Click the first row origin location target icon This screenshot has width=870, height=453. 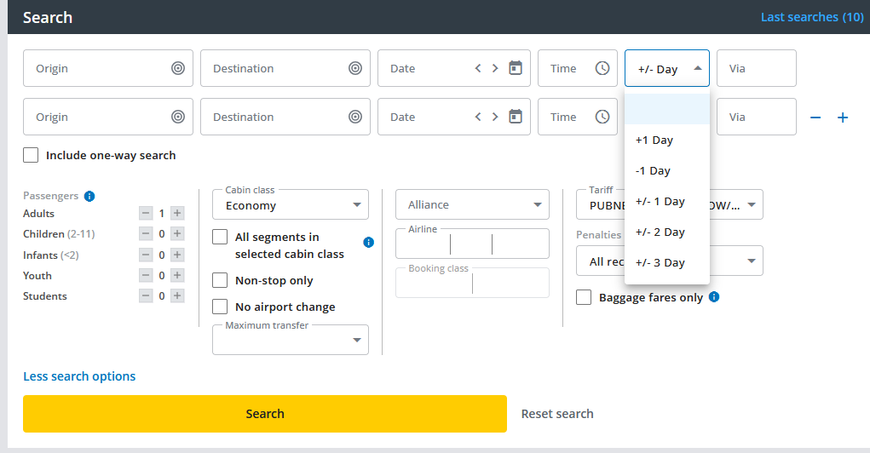(177, 68)
